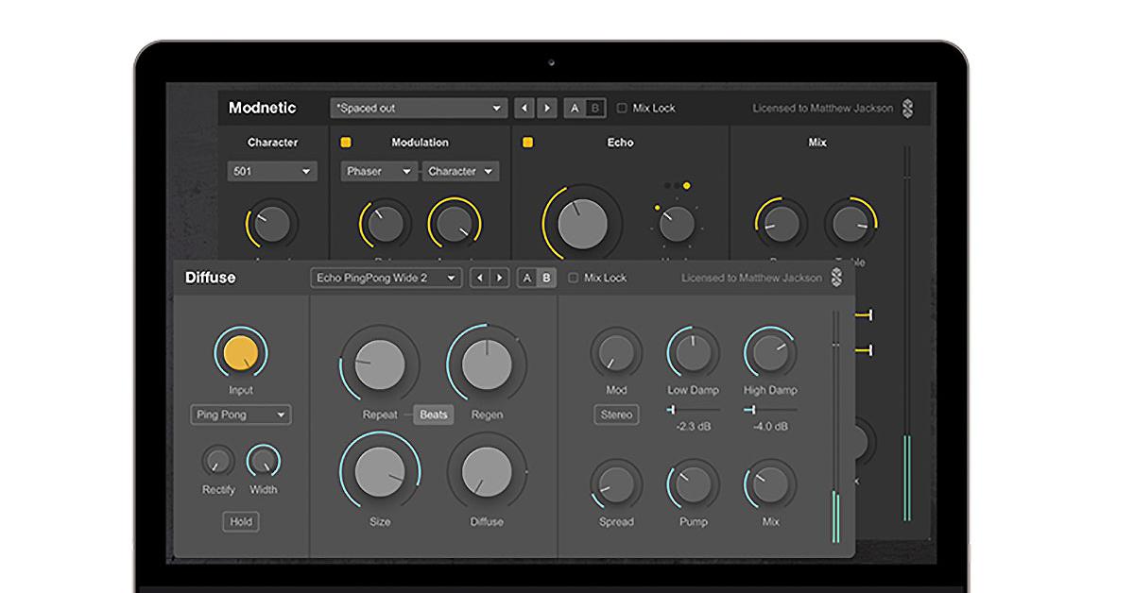Viewport: 1134px width, 593px height.
Task: Switch Diffuse to preset slot A
Action: coord(525,278)
